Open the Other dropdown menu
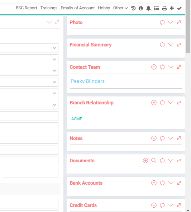Screen dimensions: 191x212 [x=120, y=8]
